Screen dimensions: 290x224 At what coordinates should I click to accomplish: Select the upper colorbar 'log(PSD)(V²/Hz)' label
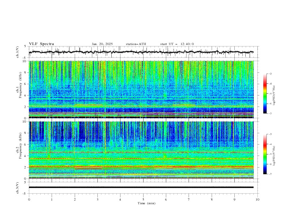click(x=274, y=96)
